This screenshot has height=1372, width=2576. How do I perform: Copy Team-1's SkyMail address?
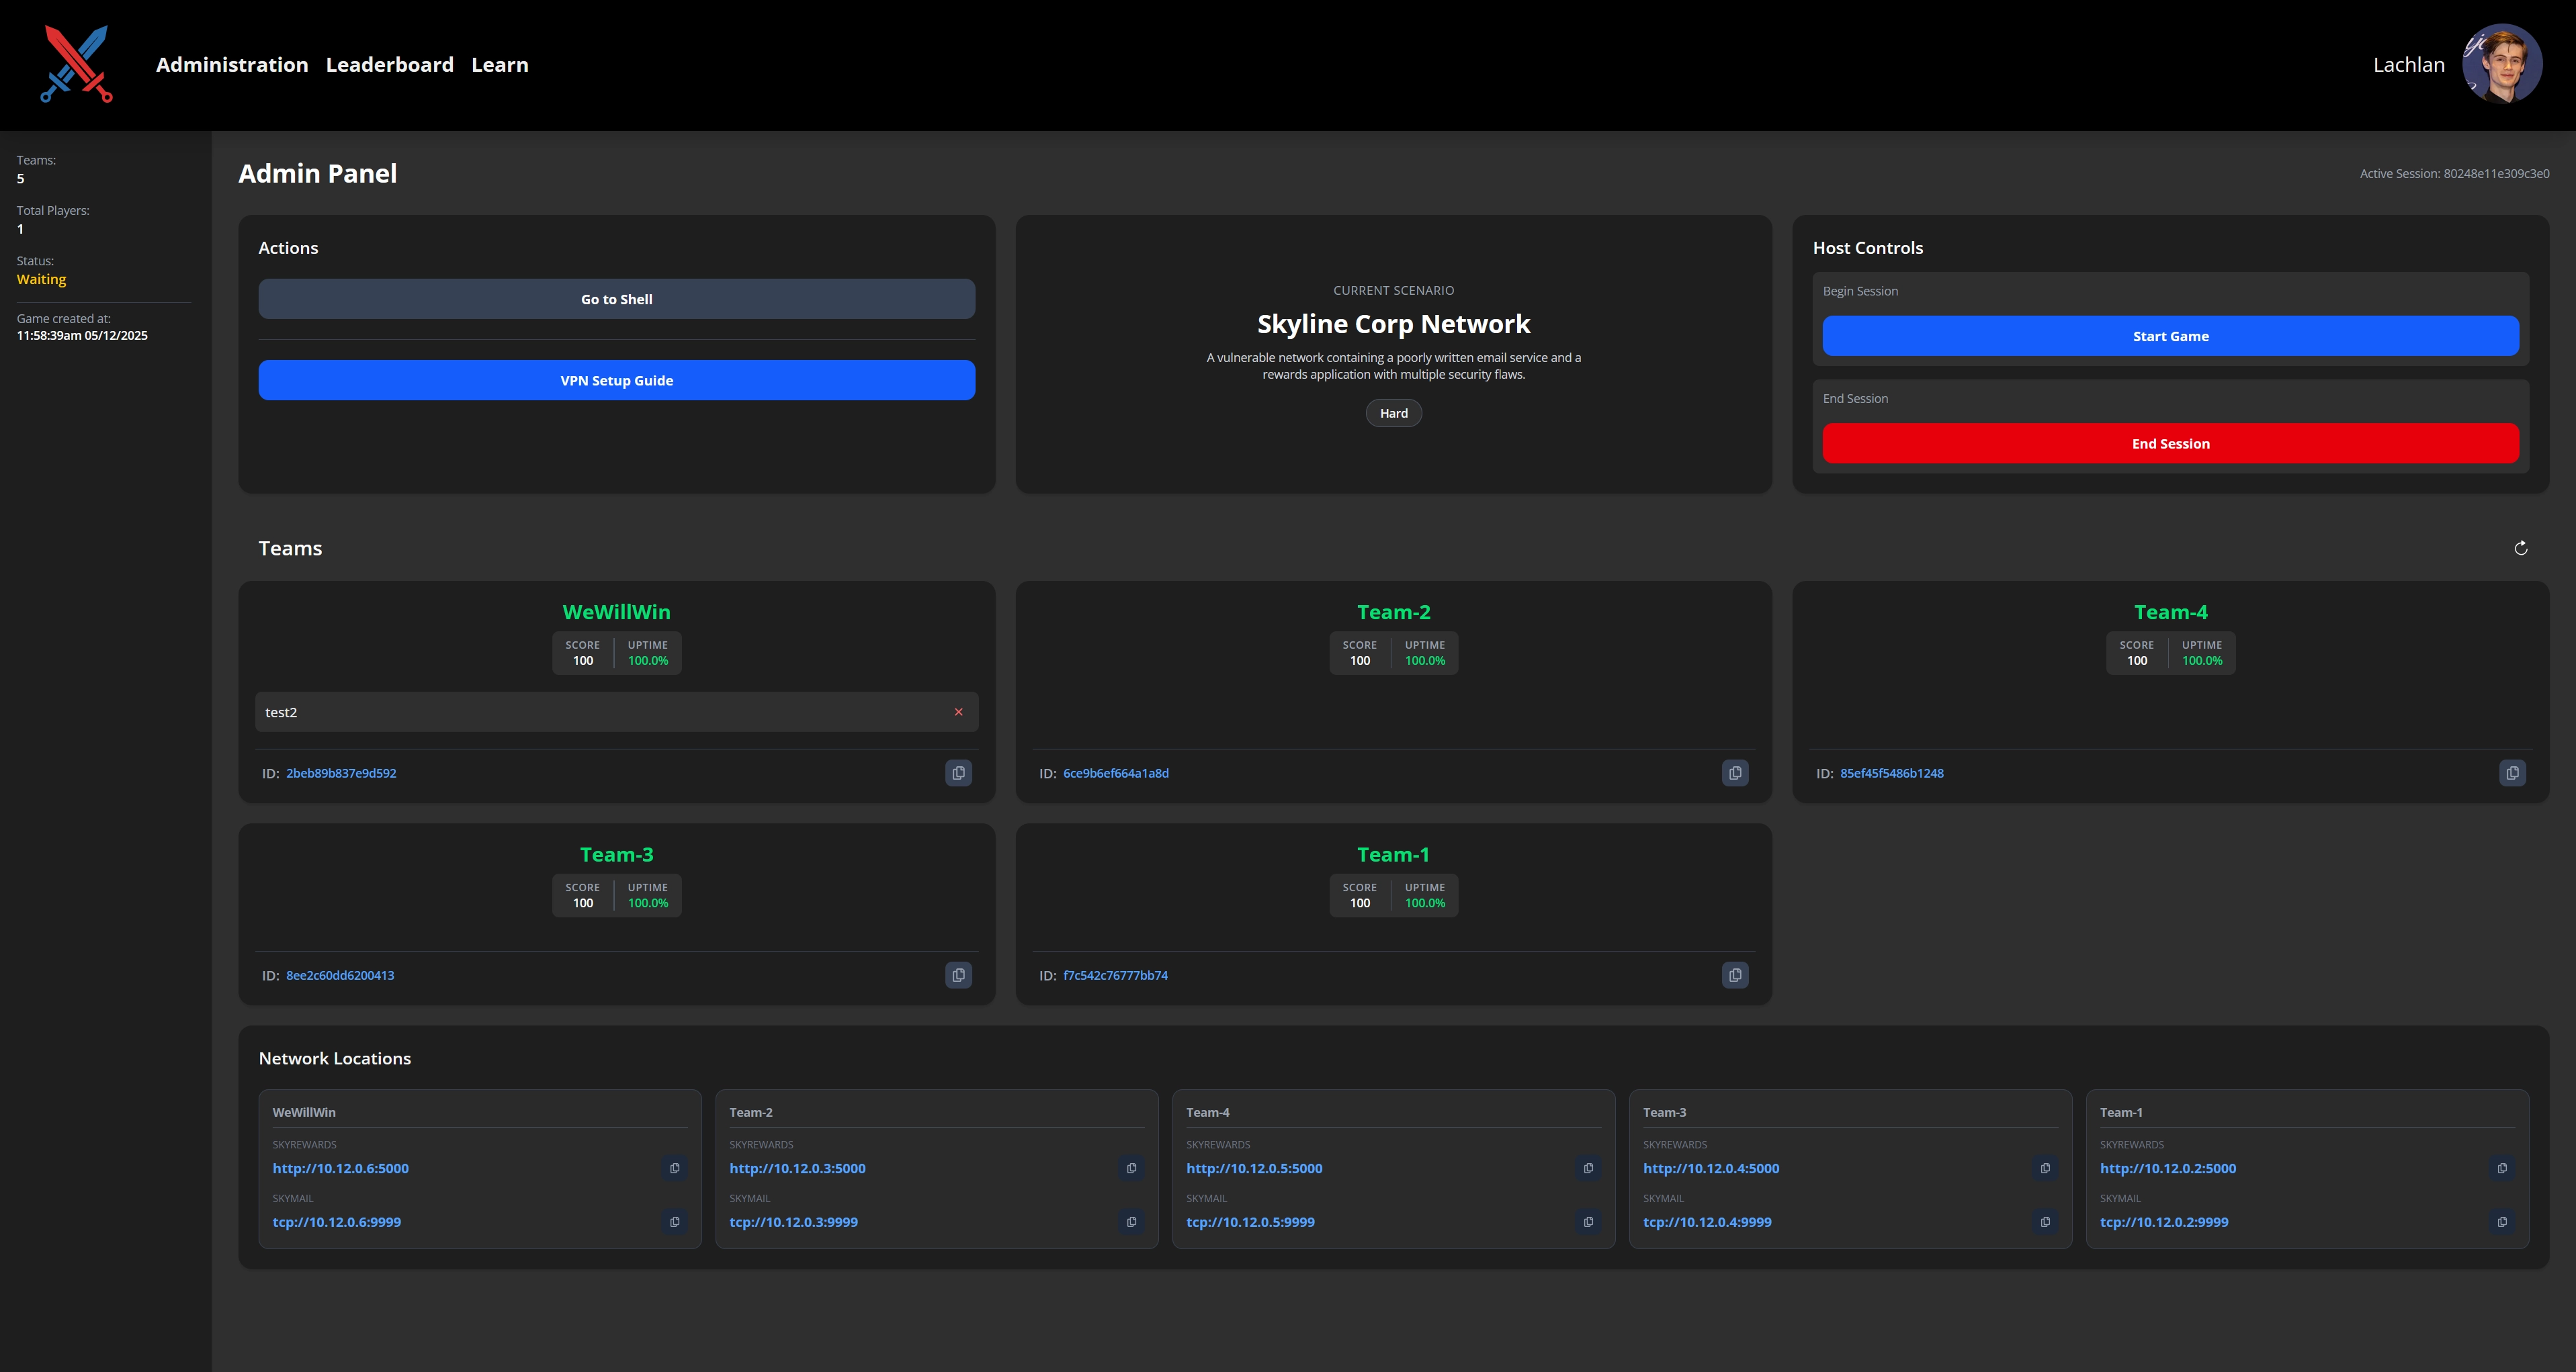[2502, 1222]
